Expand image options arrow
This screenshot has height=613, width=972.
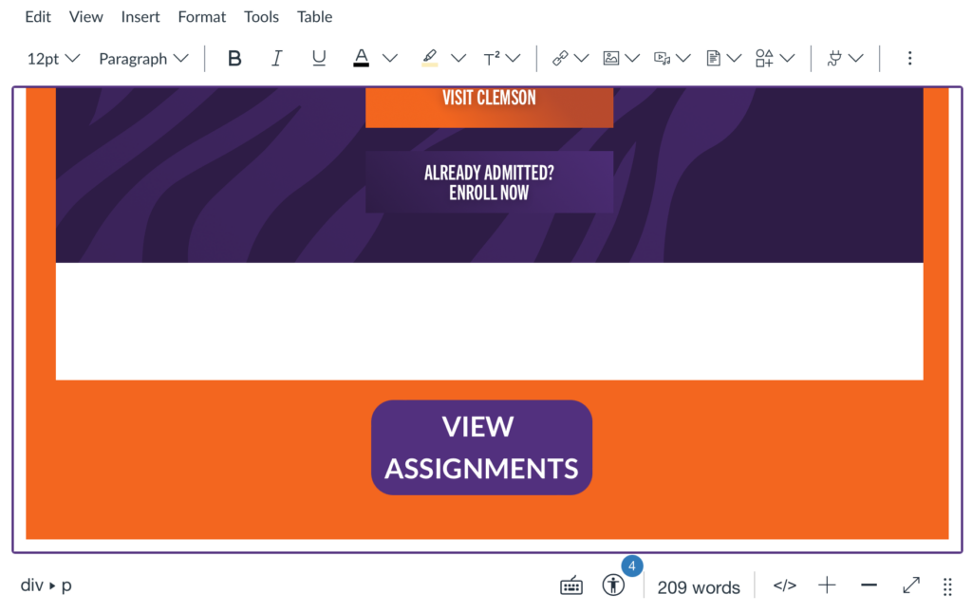coord(632,58)
